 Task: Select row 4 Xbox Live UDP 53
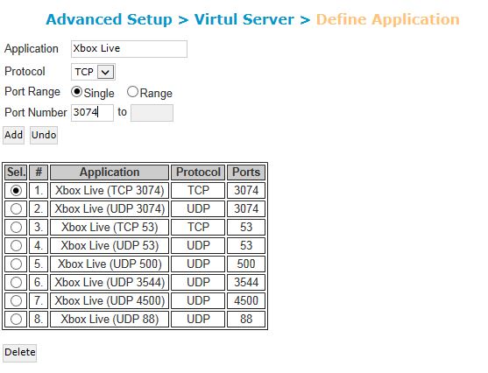(x=16, y=245)
